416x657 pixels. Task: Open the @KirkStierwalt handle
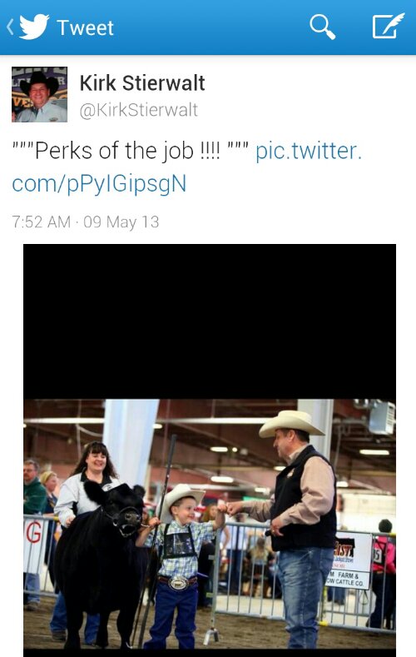click(x=138, y=110)
